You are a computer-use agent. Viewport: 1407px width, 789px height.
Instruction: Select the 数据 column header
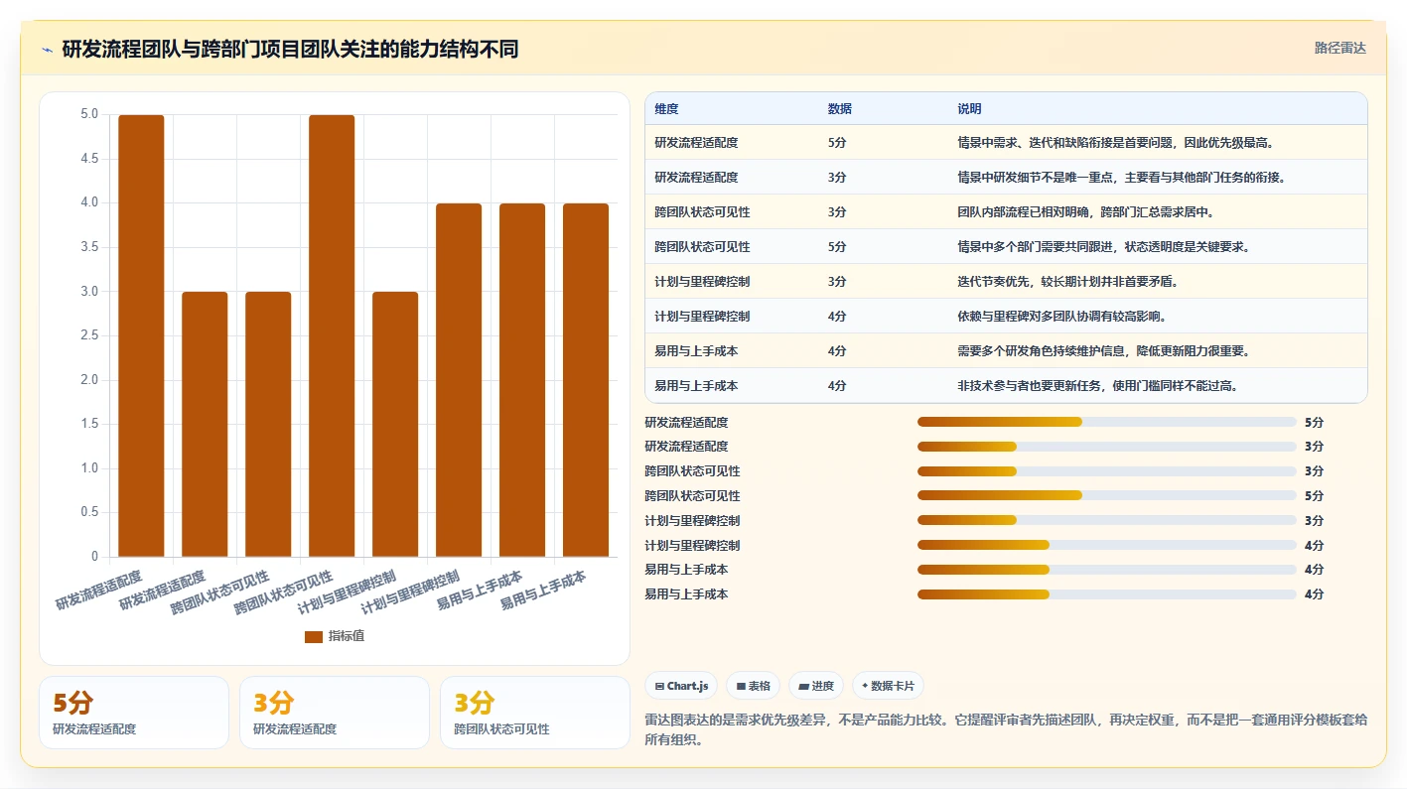839,108
